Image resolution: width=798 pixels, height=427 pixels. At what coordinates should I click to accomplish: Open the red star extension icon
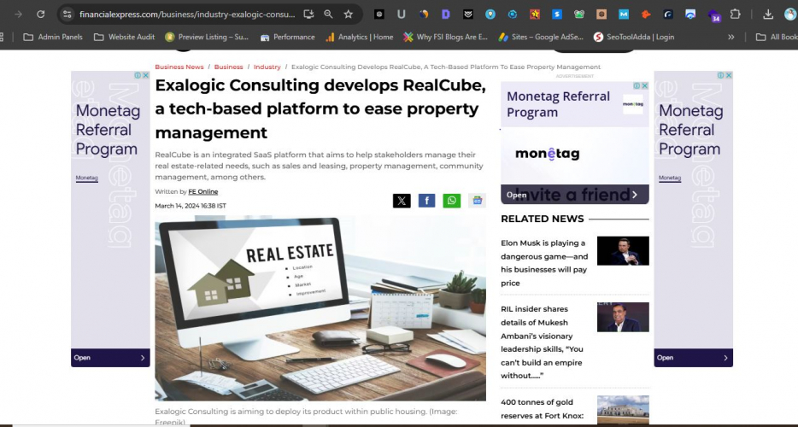[534, 15]
